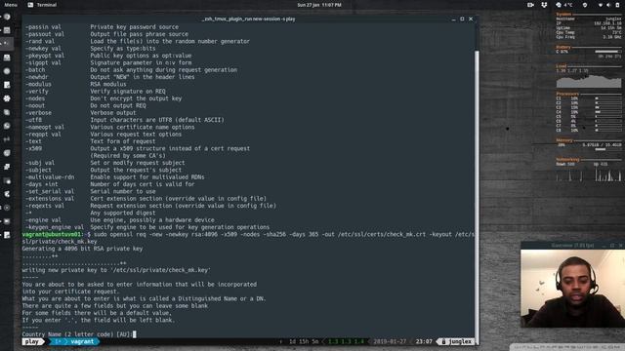Click the text 'Verify signature on REQ'

point(128,91)
